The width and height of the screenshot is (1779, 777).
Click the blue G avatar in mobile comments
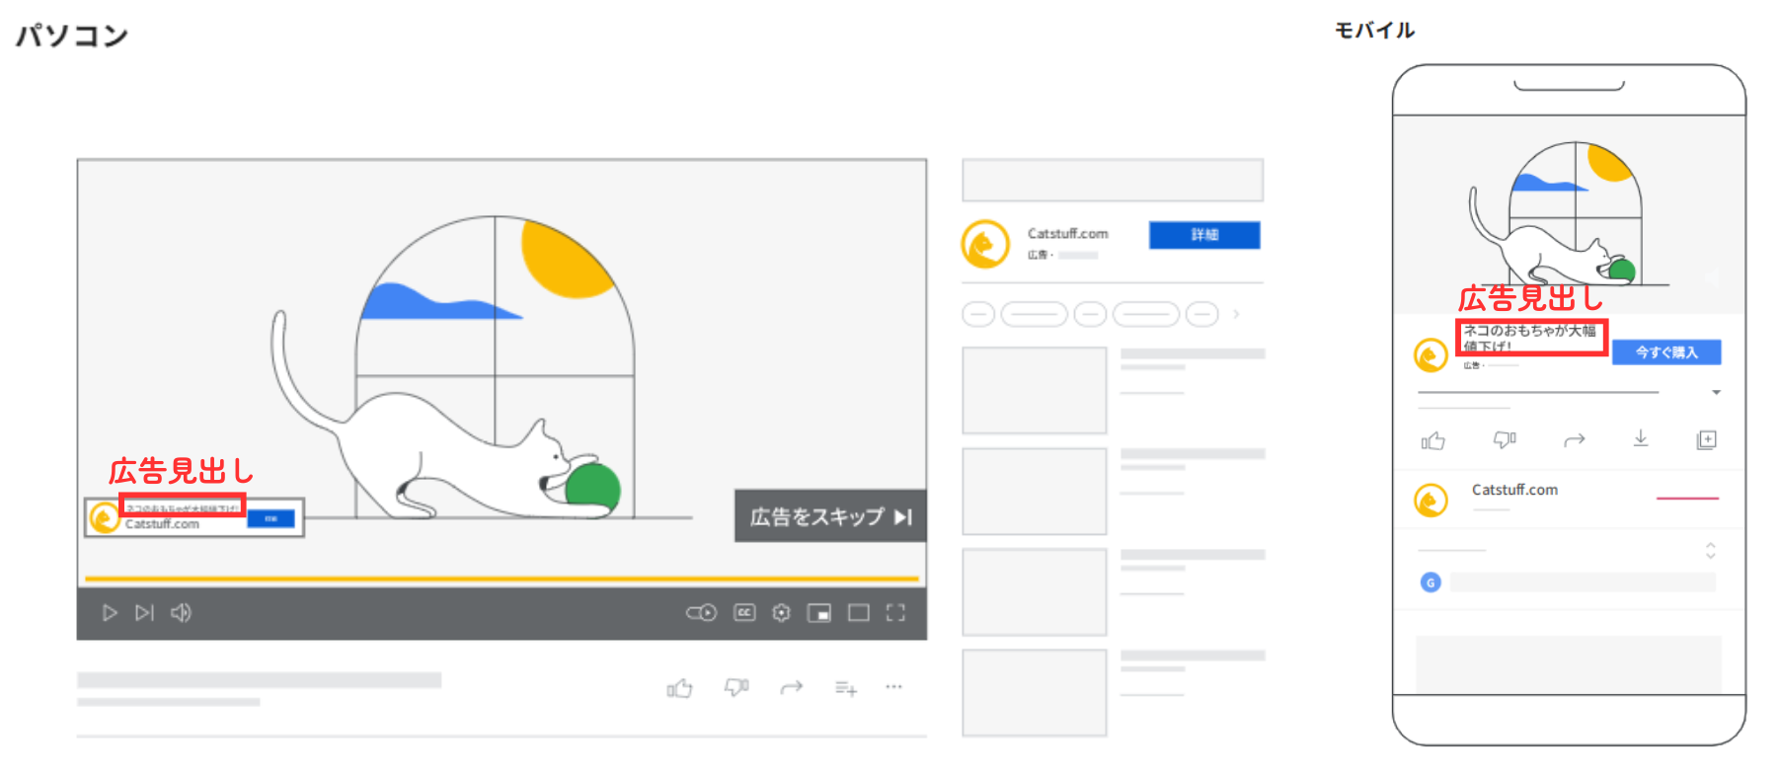(1431, 583)
